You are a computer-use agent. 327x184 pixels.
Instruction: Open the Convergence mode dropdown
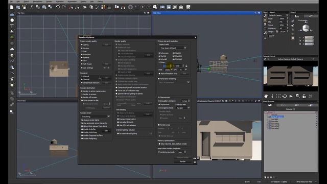point(183,108)
